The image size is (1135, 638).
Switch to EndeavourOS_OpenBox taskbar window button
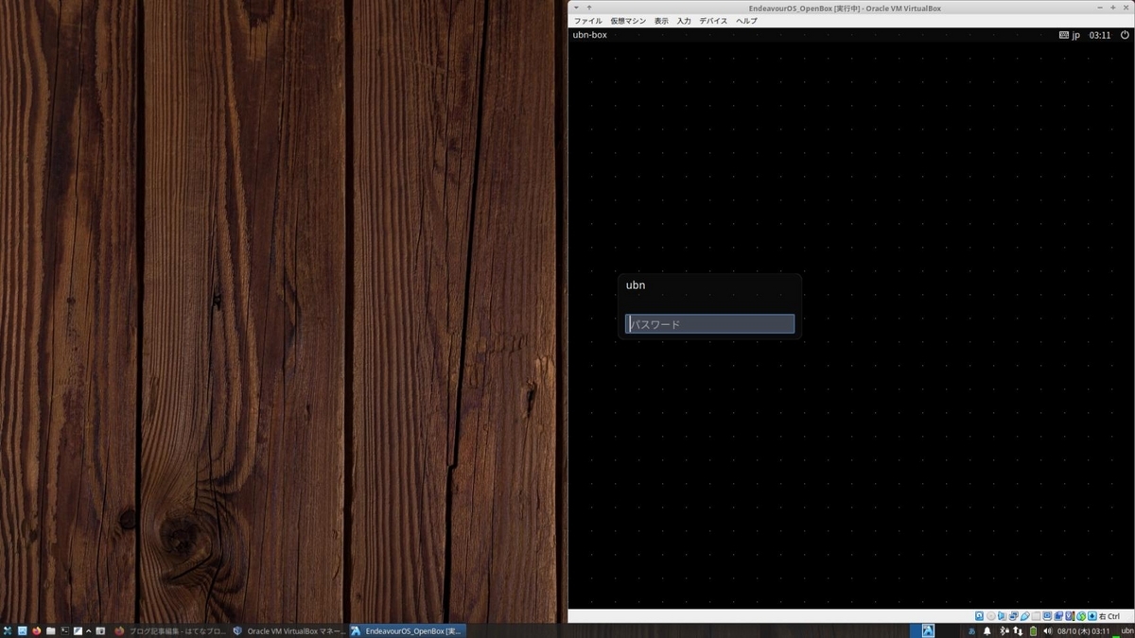[407, 630]
